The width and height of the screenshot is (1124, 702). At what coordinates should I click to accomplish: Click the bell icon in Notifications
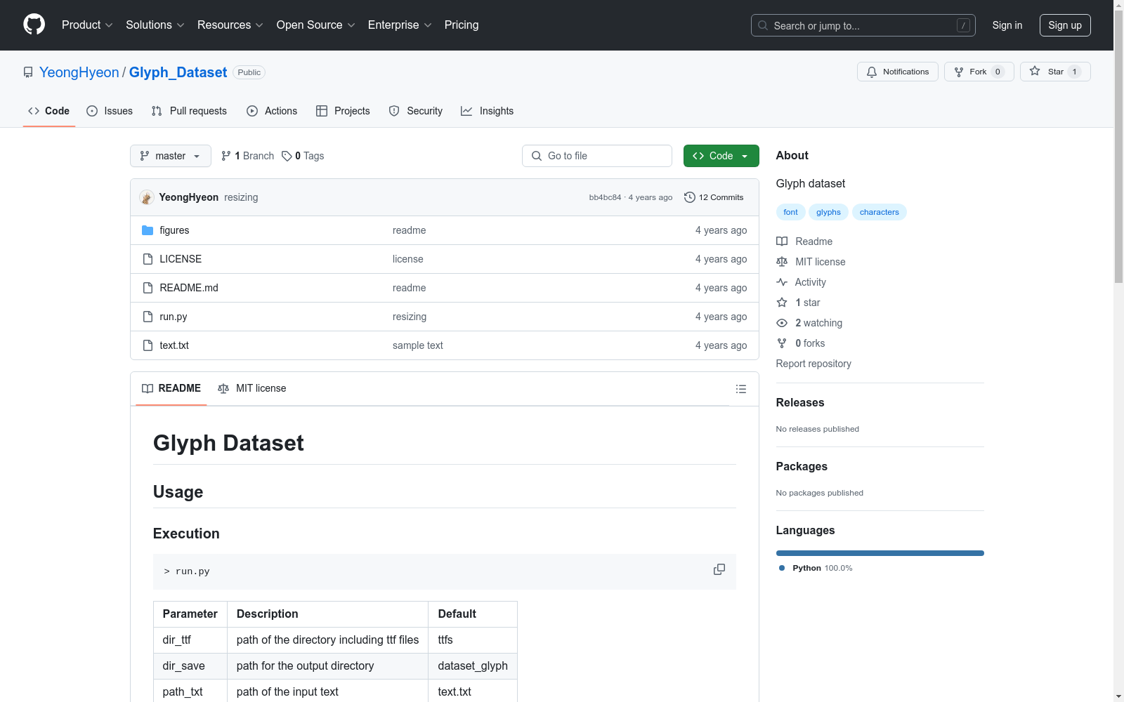point(872,72)
